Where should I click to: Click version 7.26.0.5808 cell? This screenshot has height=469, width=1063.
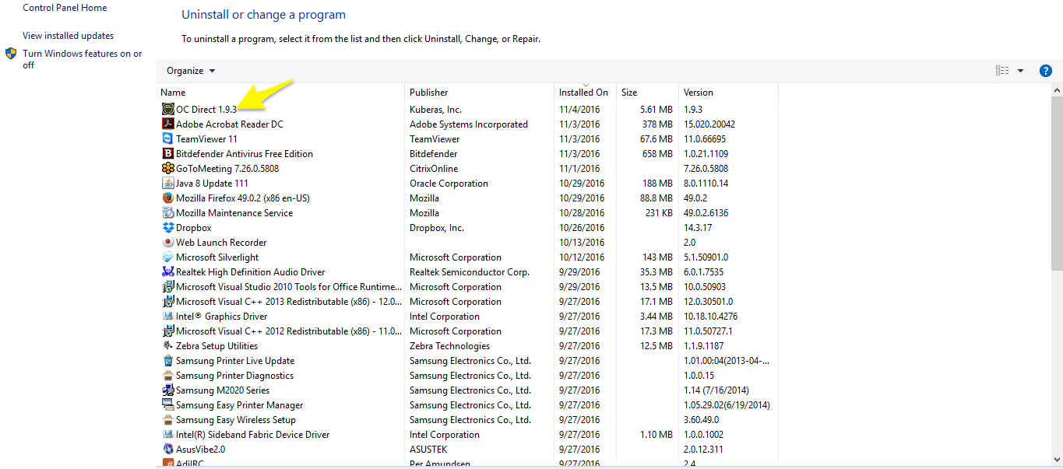[707, 169]
